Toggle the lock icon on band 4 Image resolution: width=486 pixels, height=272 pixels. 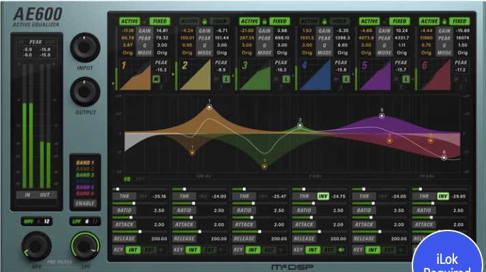pyautogui.click(x=324, y=21)
